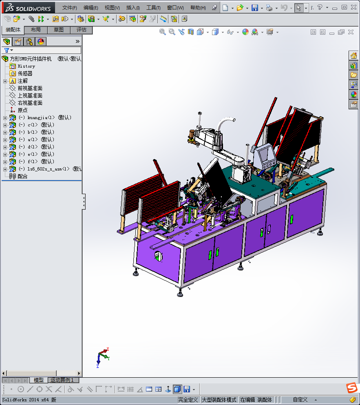Open the 视图(V) menu
The image size is (360, 405).
coord(112,8)
